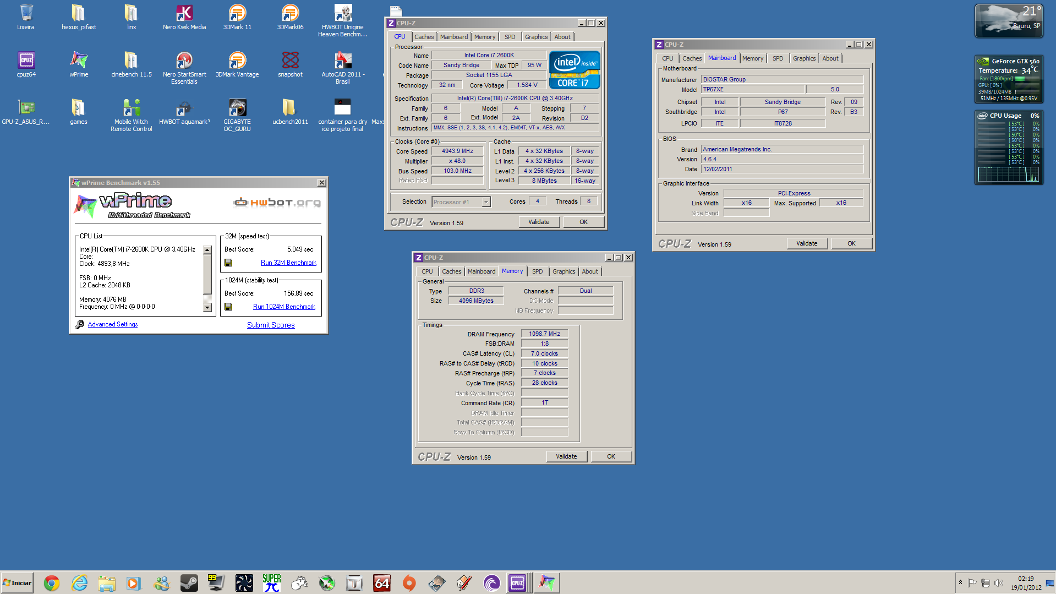Click Run 32M Benchmark link
1056x594 pixels.
pos(288,263)
